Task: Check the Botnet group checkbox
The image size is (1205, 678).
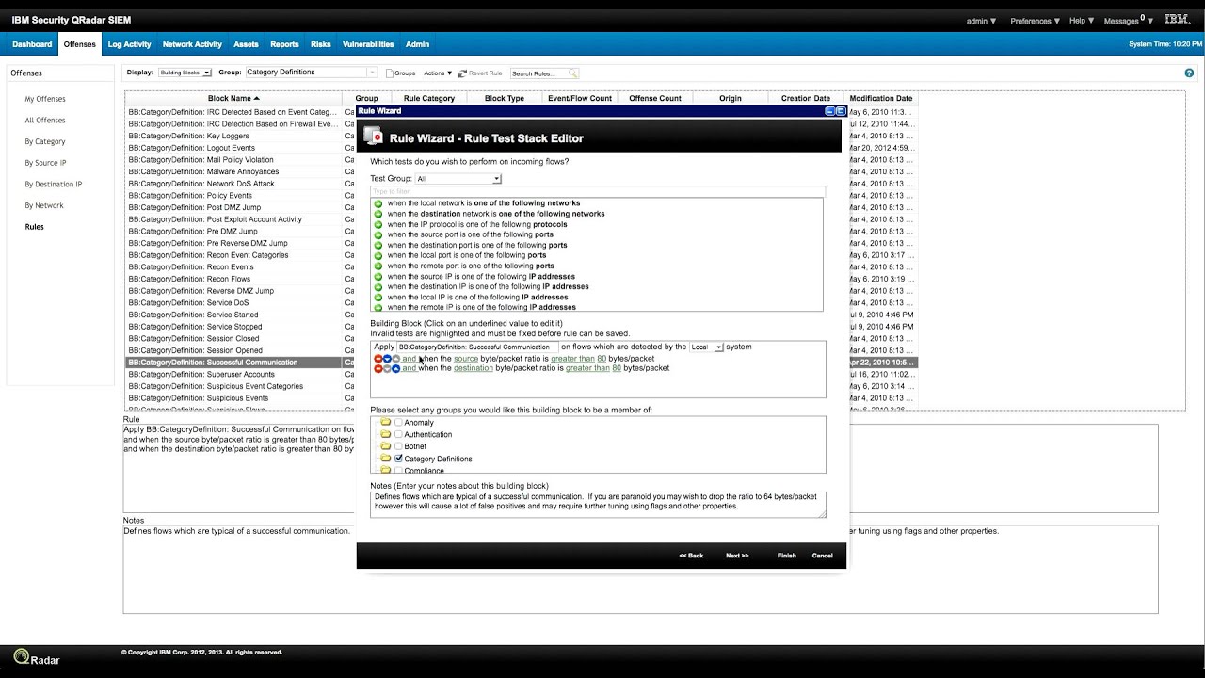Action: tap(398, 446)
